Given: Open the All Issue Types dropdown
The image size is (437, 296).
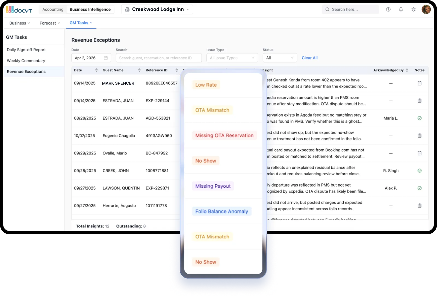Looking at the screenshot, I should click(x=232, y=58).
